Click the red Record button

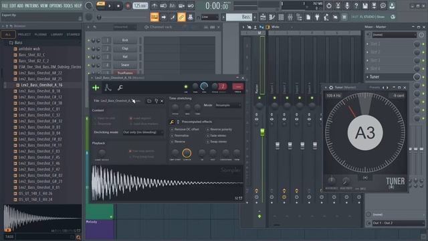[x=128, y=6]
